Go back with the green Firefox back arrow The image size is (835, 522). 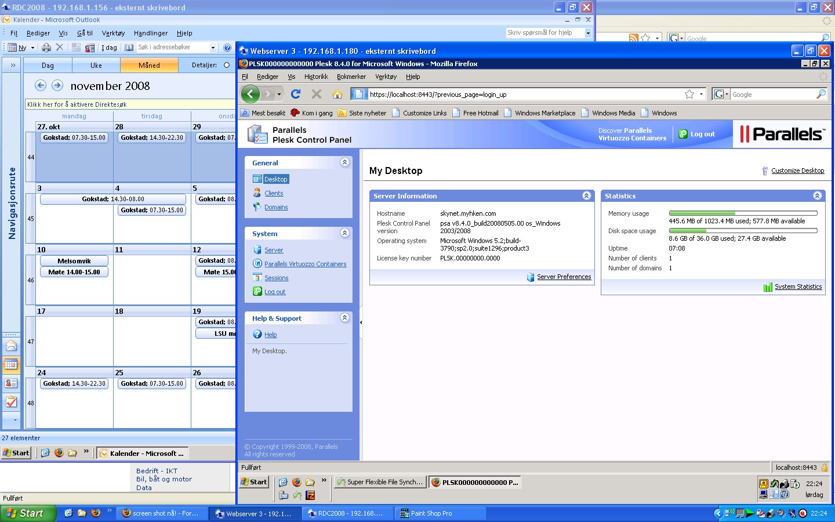[251, 94]
